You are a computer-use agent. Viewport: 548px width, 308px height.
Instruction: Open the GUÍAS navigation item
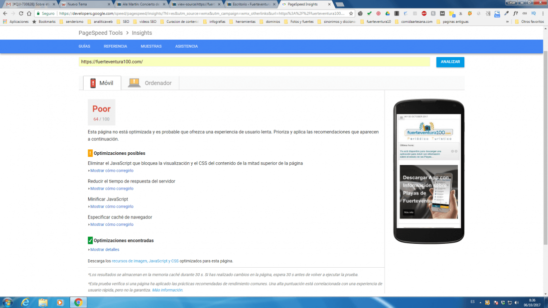click(84, 46)
